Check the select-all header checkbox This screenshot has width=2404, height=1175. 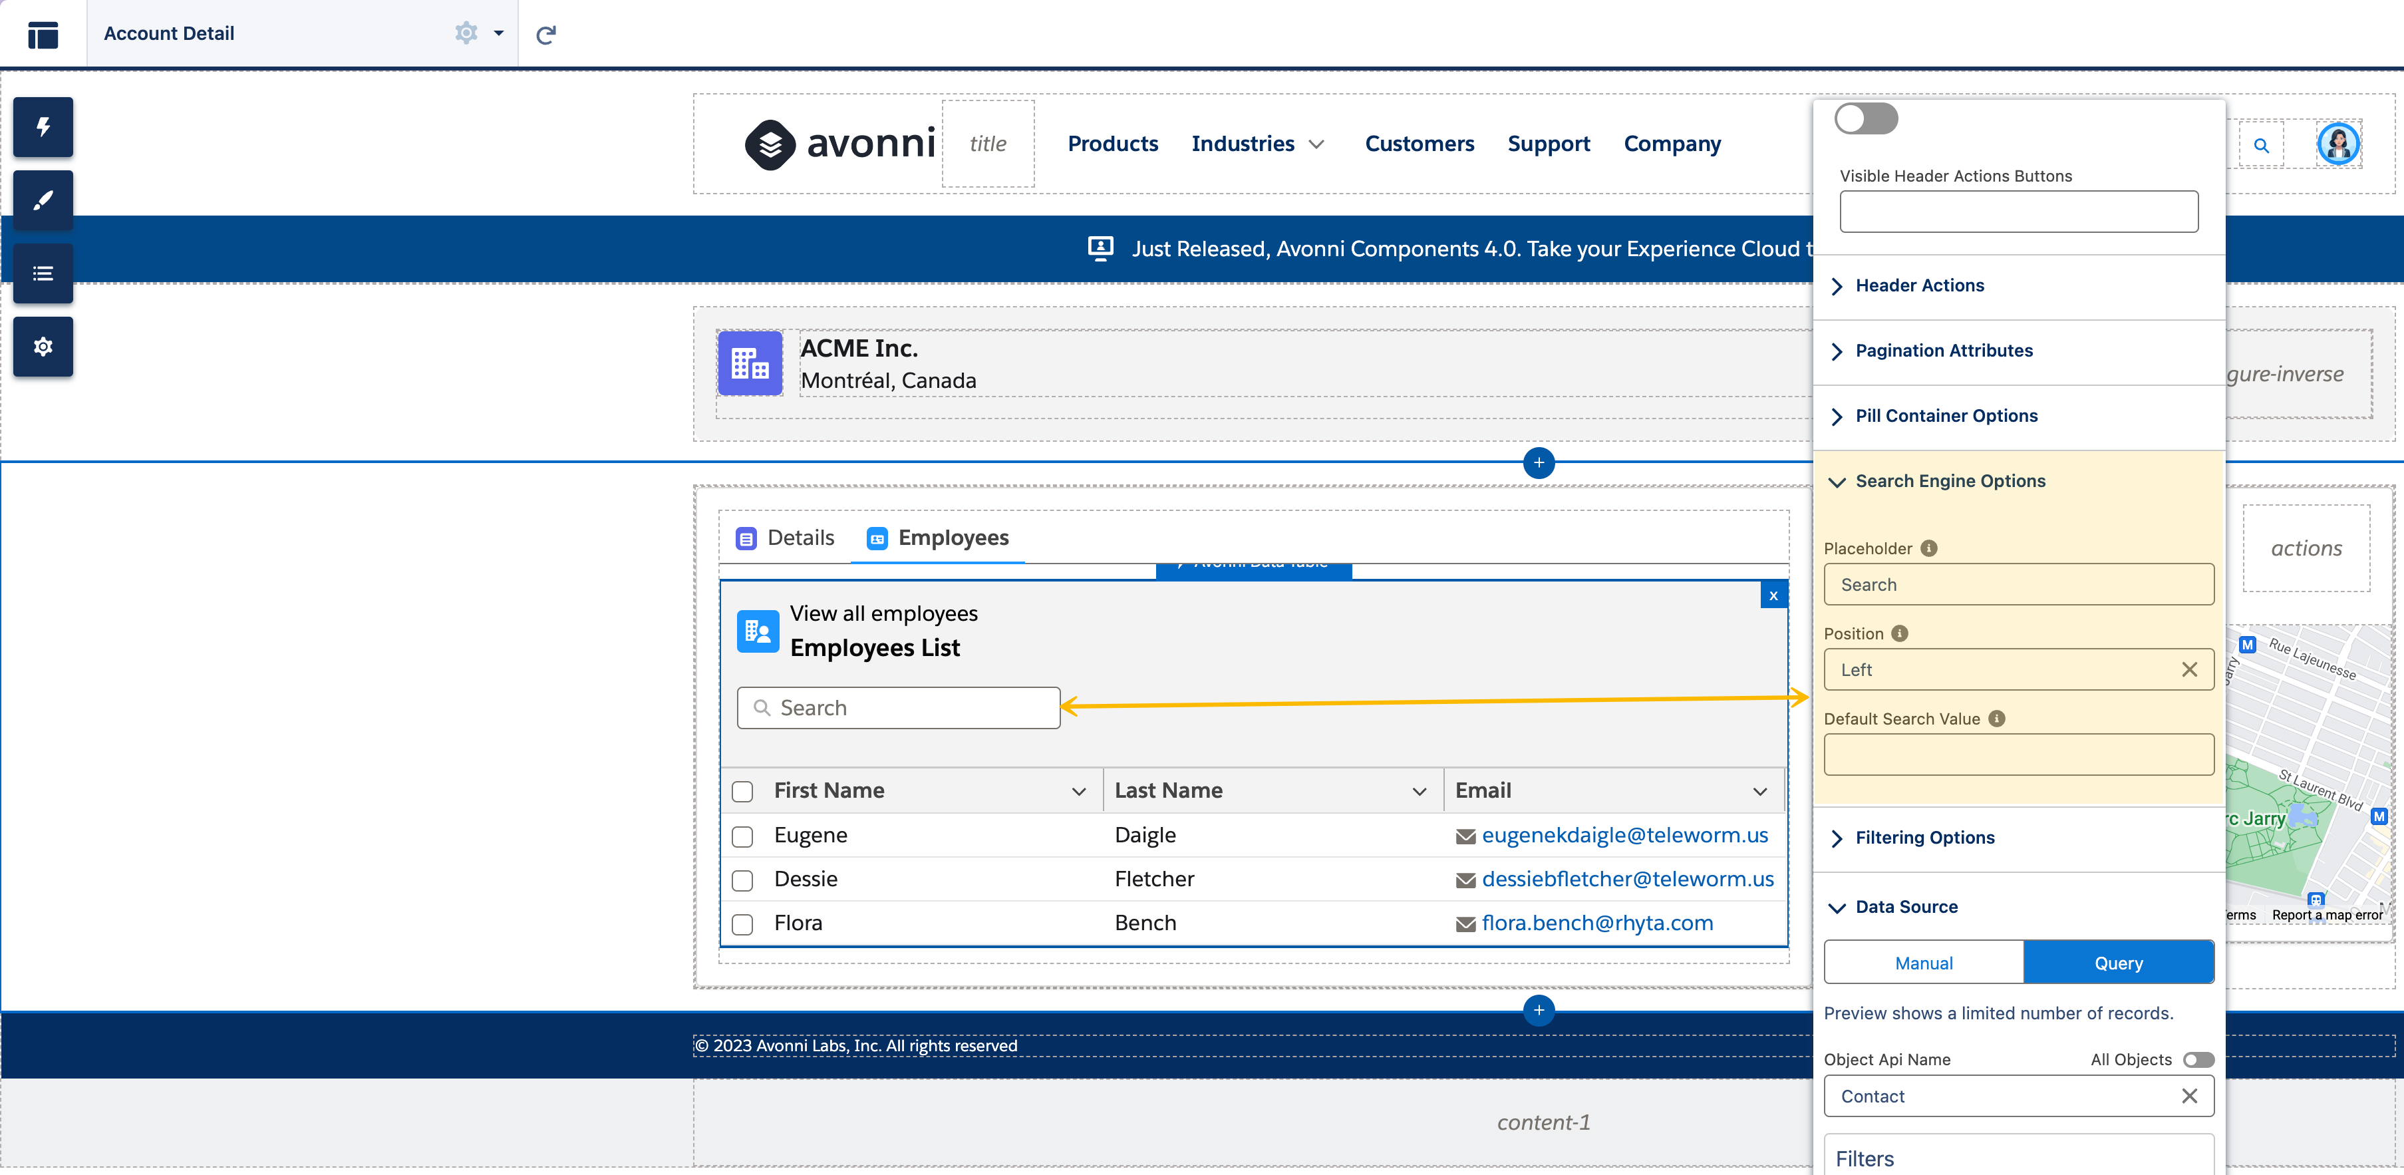(x=742, y=791)
